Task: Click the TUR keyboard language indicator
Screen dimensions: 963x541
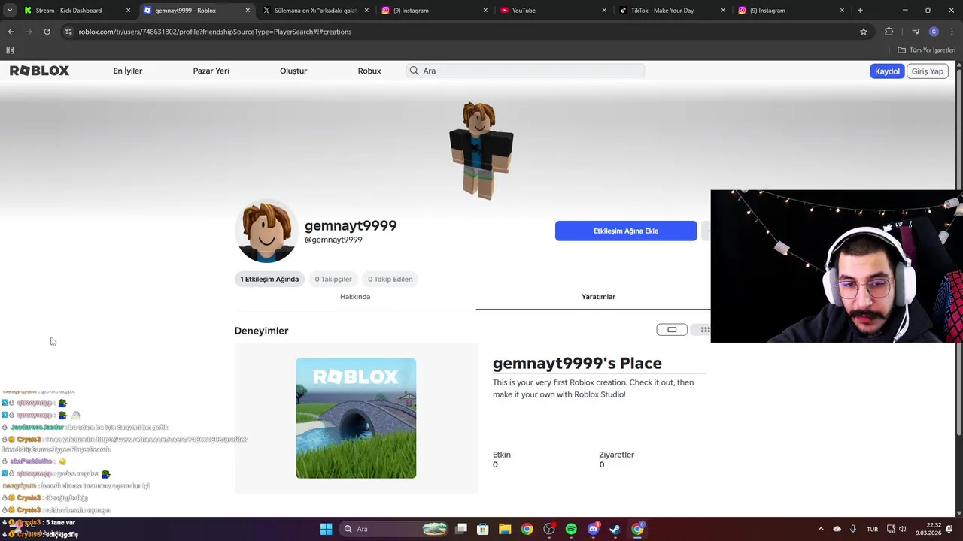Action: click(x=873, y=529)
